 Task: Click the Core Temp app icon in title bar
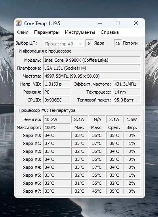pos(19,23)
